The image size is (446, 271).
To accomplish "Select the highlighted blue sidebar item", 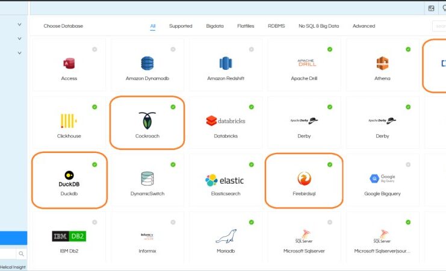I will 14,238.
